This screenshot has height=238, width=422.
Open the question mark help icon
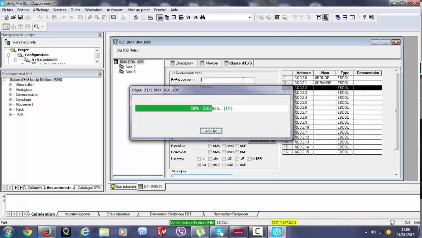364,17
